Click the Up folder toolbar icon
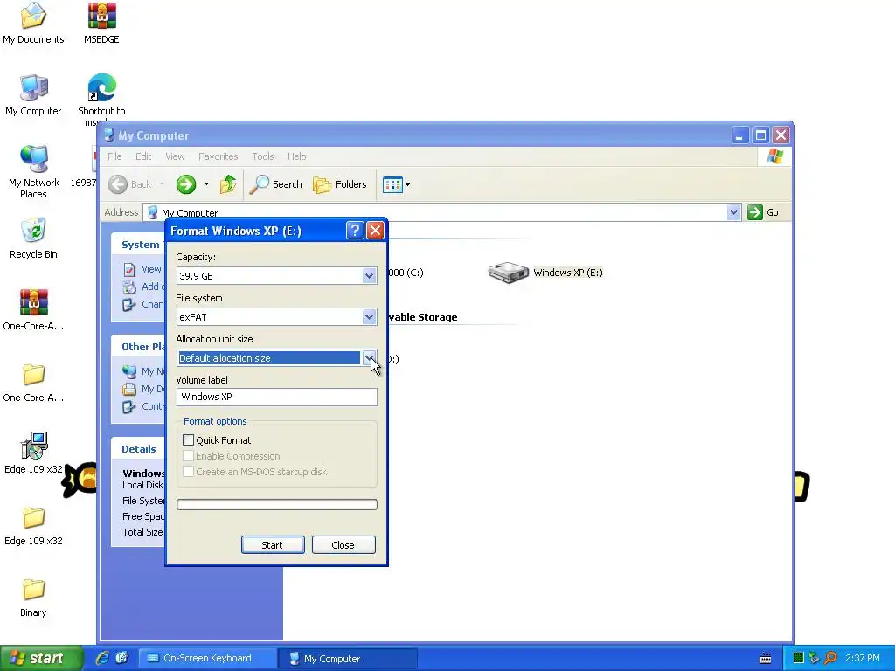 point(228,184)
